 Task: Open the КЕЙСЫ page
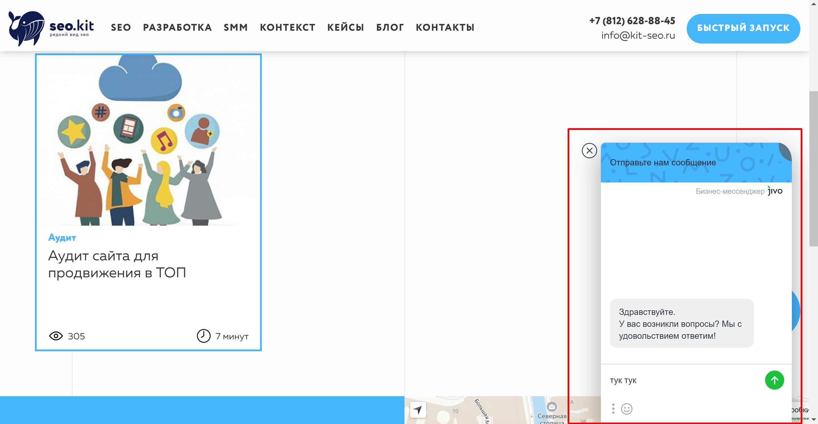[x=346, y=28]
